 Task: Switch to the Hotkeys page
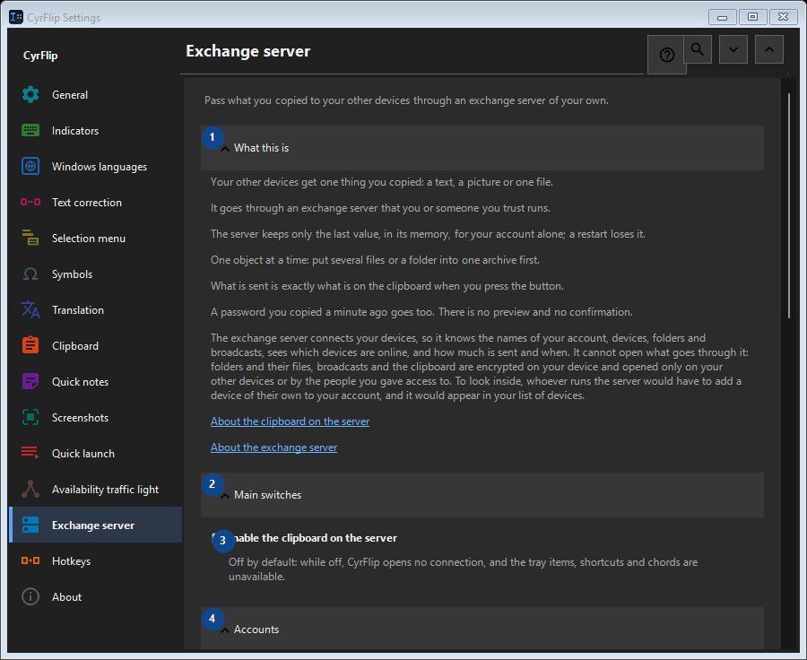(x=96, y=560)
